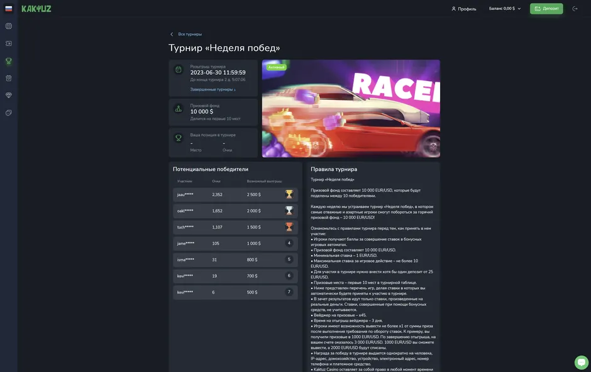Select participant jaau*****
Viewport: 591px width, 372px height.
click(x=185, y=195)
